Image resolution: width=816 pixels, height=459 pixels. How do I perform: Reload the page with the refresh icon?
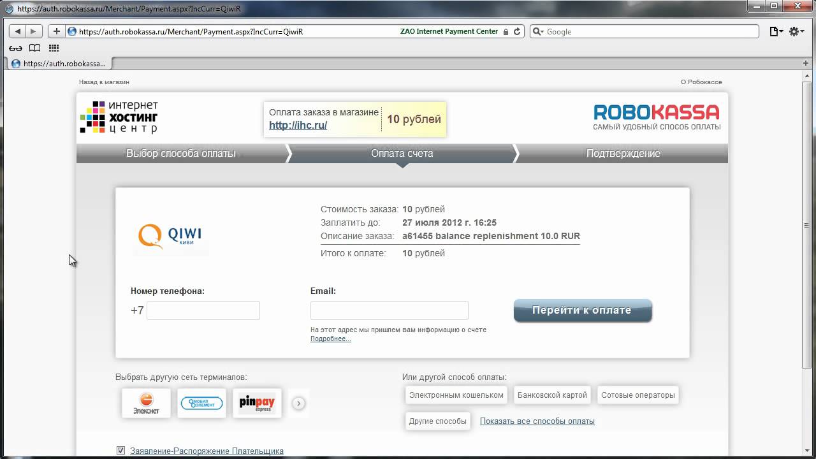point(517,31)
